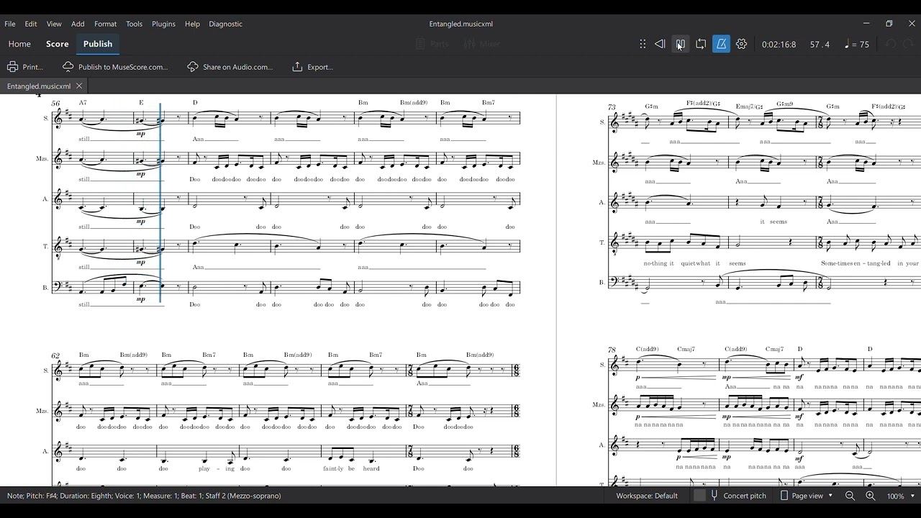Viewport: 921px width, 518px height.
Task: Open the Page view dropdown
Action: [807, 496]
